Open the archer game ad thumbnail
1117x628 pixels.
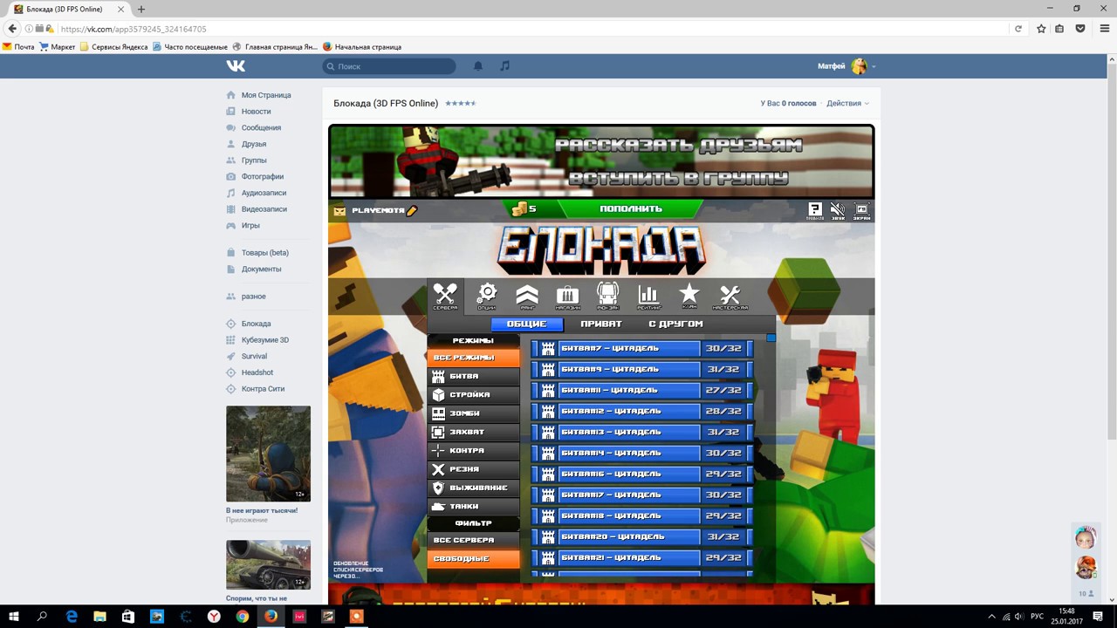pyautogui.click(x=268, y=454)
